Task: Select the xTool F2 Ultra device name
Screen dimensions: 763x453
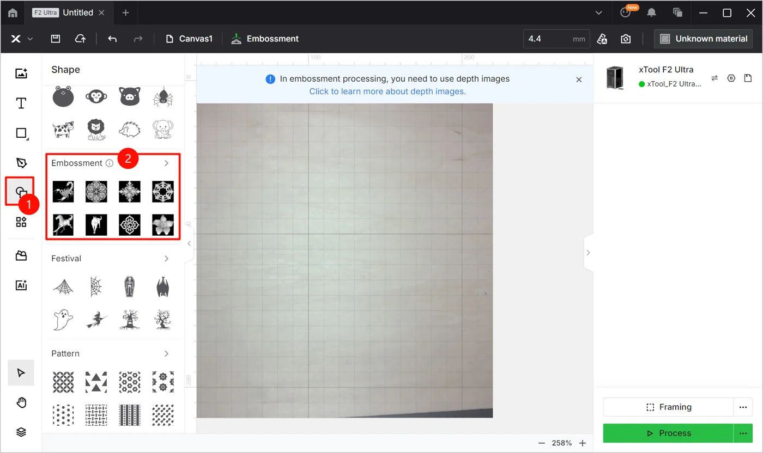Action: coord(666,70)
